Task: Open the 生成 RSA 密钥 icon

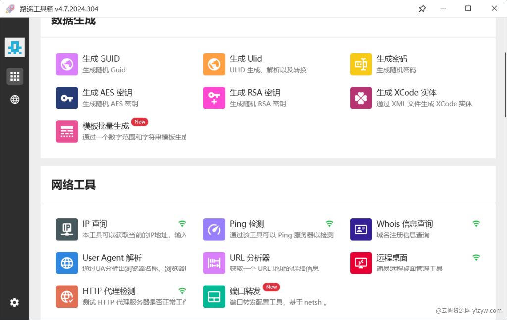Action: click(214, 98)
